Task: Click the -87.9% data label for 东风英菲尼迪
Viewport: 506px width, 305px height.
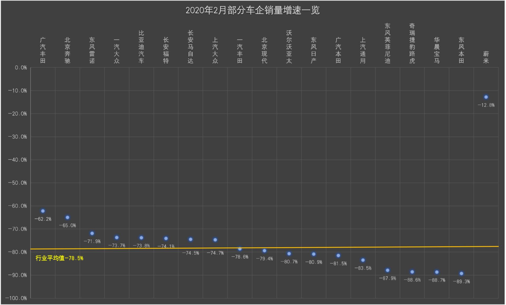Action: 387,278
